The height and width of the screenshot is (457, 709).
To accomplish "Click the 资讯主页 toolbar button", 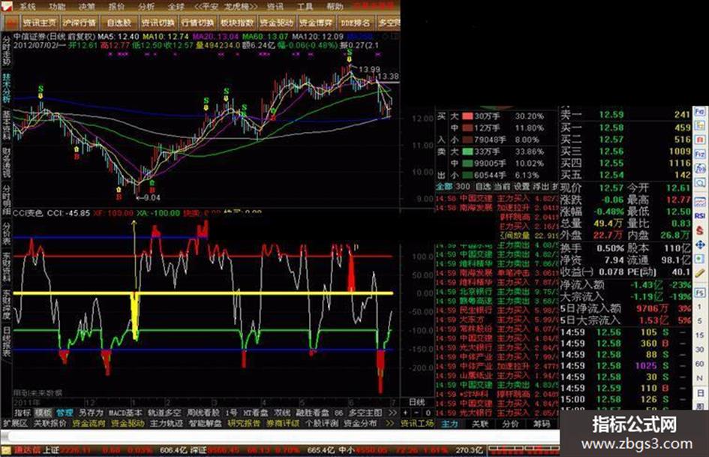I will click(x=40, y=23).
